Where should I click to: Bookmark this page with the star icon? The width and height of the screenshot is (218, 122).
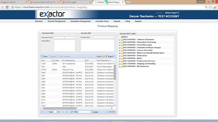(210, 7)
